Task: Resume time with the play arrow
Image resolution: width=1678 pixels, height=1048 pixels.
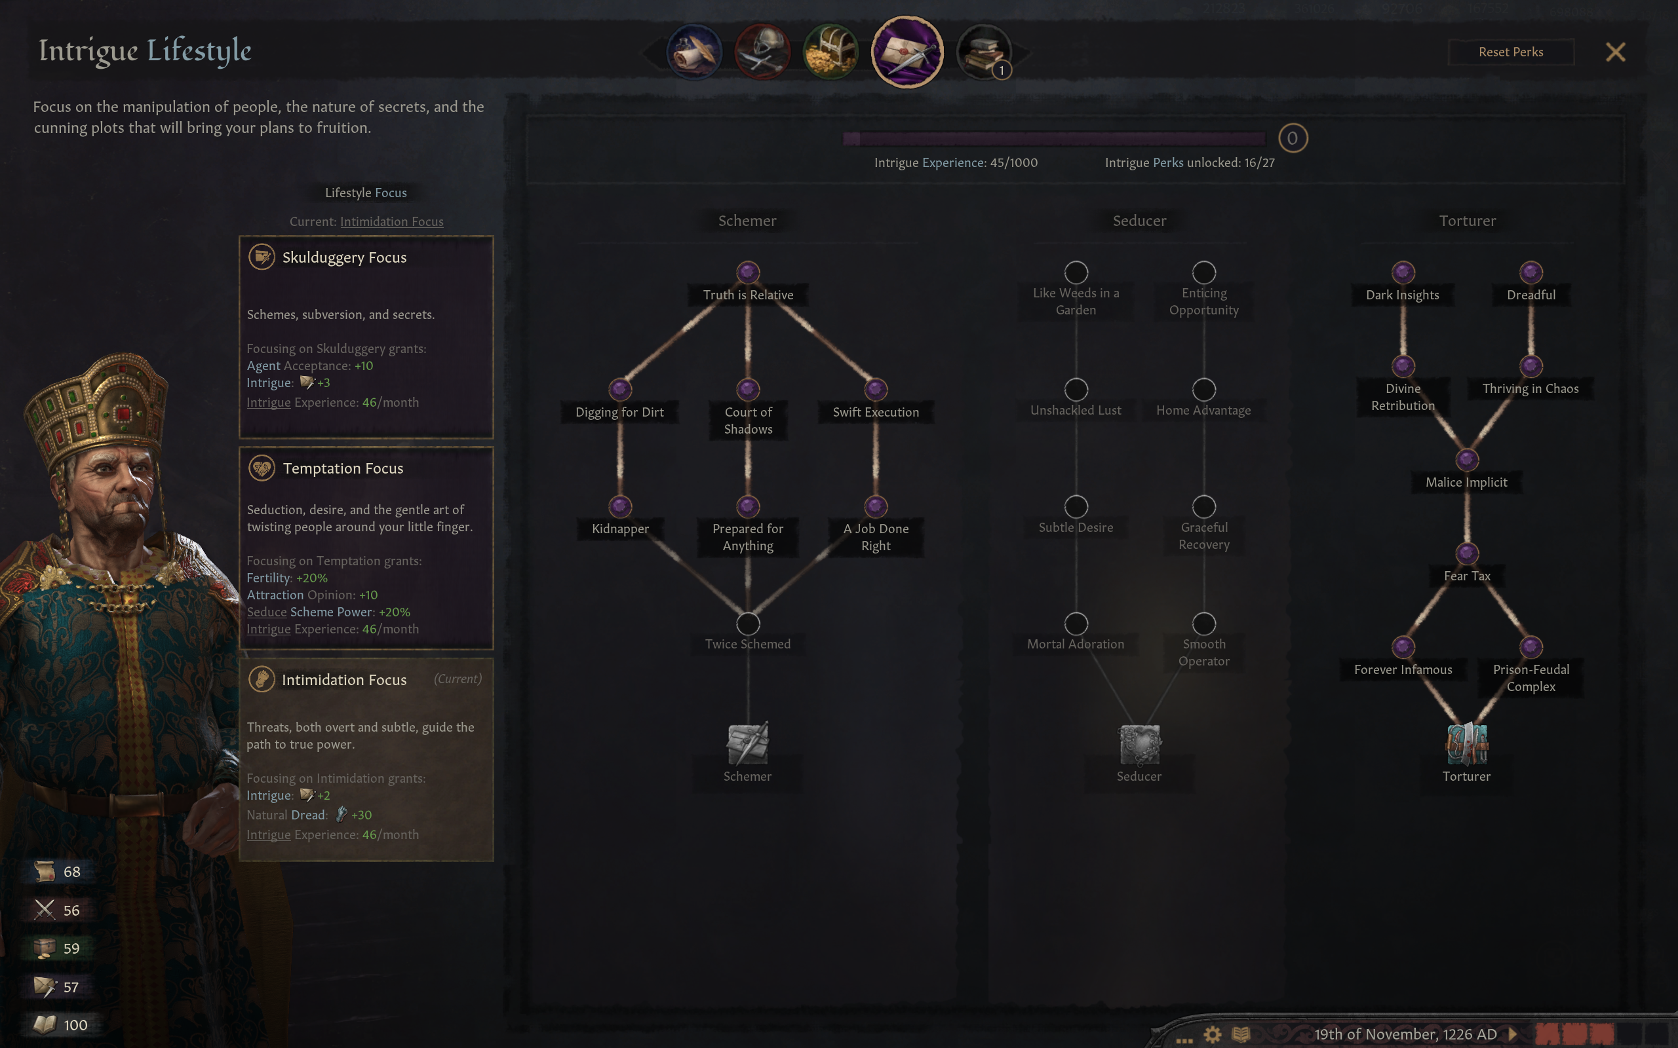Action: pyautogui.click(x=1512, y=1034)
